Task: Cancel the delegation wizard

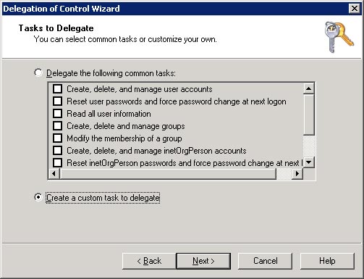Action: click(265, 261)
